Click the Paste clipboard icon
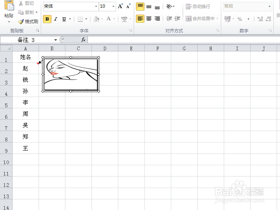The width and height of the screenshot is (280, 210). [9, 5]
